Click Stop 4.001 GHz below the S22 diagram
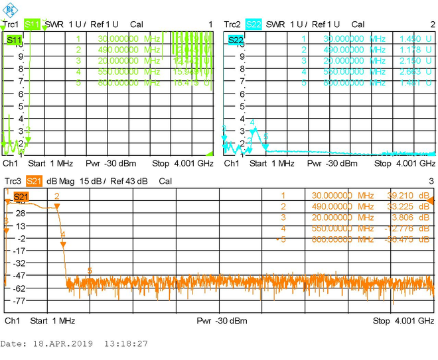This screenshot has height=360, width=438. pyautogui.click(x=405, y=163)
